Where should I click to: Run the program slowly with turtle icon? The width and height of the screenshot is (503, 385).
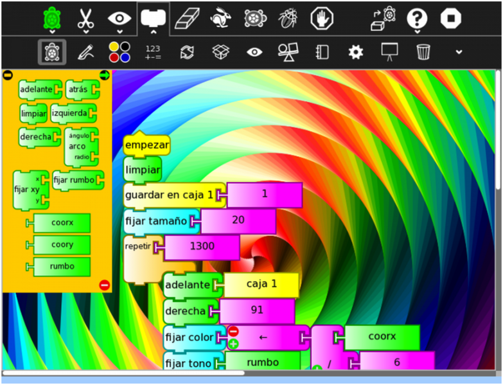coord(255,18)
